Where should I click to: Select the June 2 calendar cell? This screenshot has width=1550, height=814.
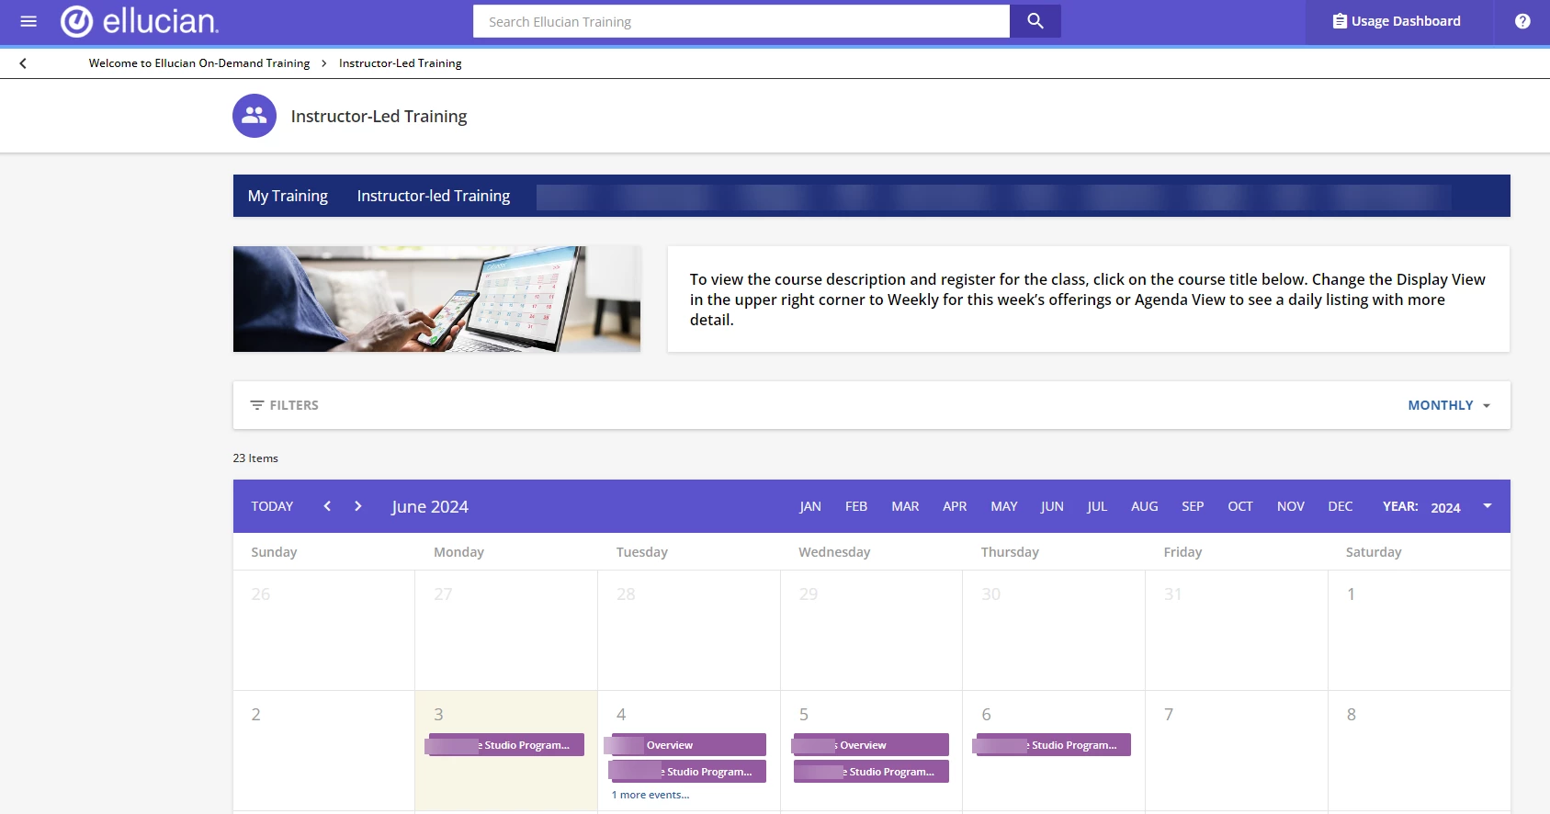tap(324, 751)
